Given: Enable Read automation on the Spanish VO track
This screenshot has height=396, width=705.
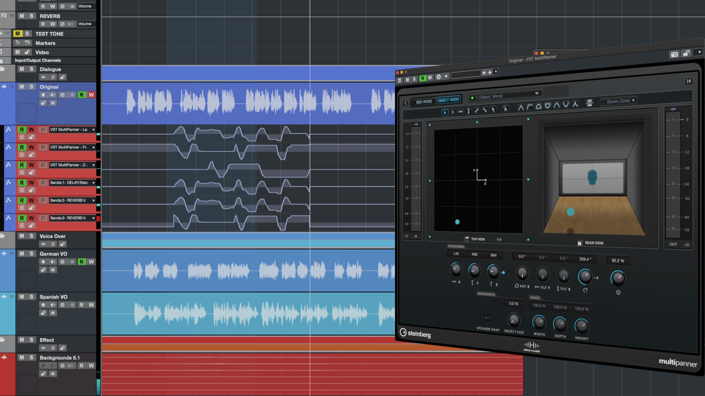Looking at the screenshot, I should (81, 305).
